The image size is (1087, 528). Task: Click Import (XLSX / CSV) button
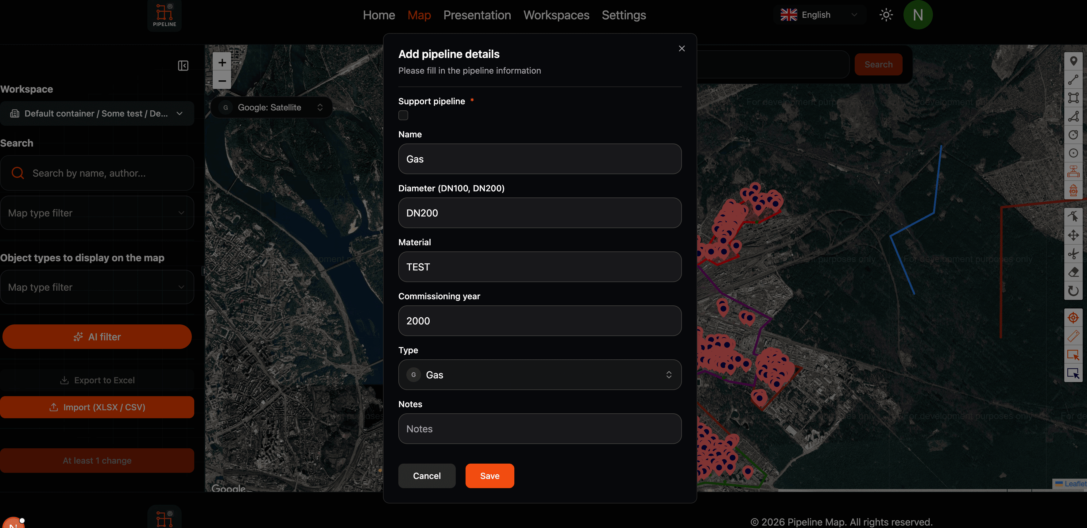point(97,407)
